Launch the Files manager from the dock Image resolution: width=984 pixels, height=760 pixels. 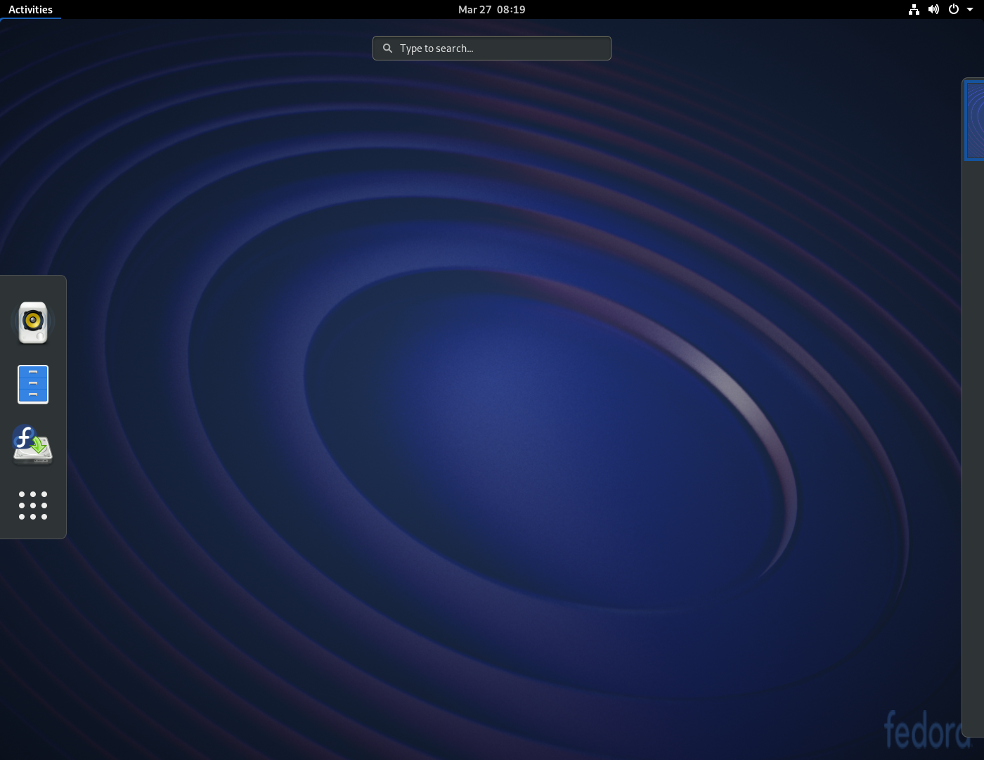[33, 385]
